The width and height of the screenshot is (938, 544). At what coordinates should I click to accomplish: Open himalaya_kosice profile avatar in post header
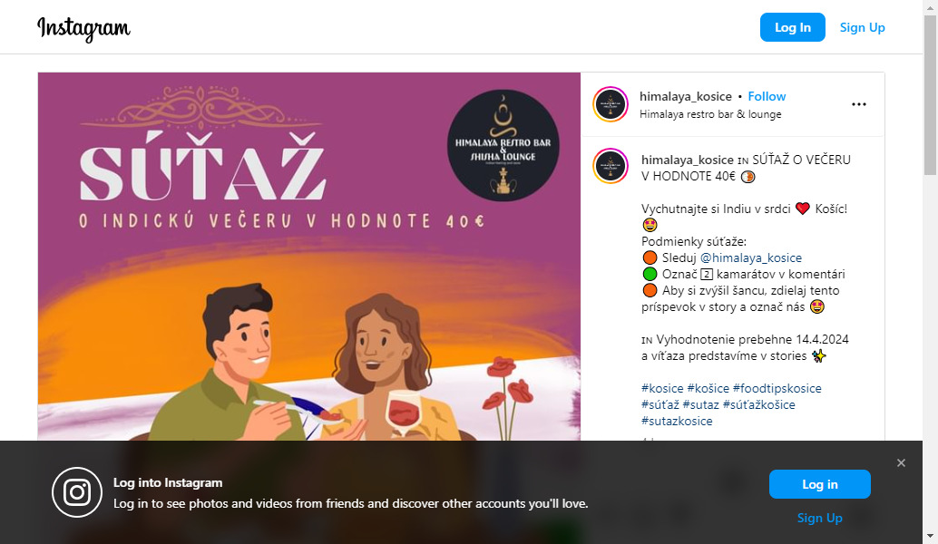611,104
